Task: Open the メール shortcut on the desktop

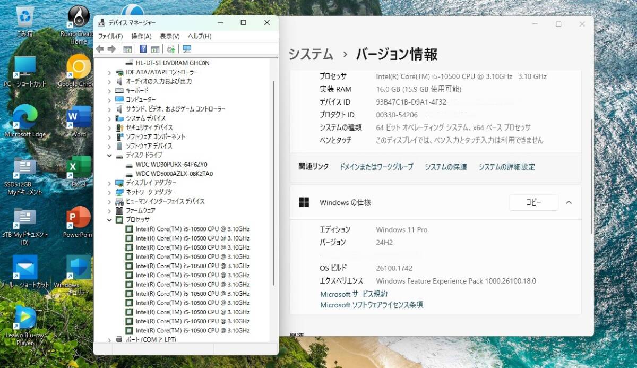Action: click(x=25, y=272)
